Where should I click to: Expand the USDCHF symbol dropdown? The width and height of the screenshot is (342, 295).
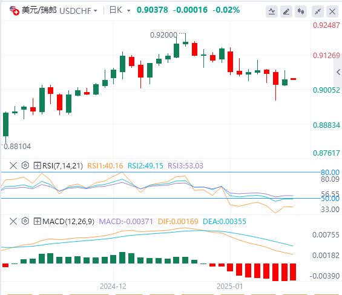[x=95, y=10]
